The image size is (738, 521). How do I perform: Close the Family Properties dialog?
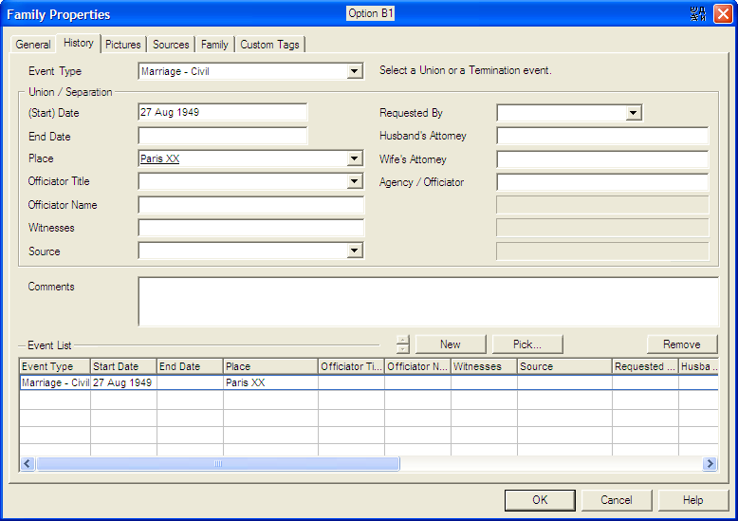(x=723, y=14)
